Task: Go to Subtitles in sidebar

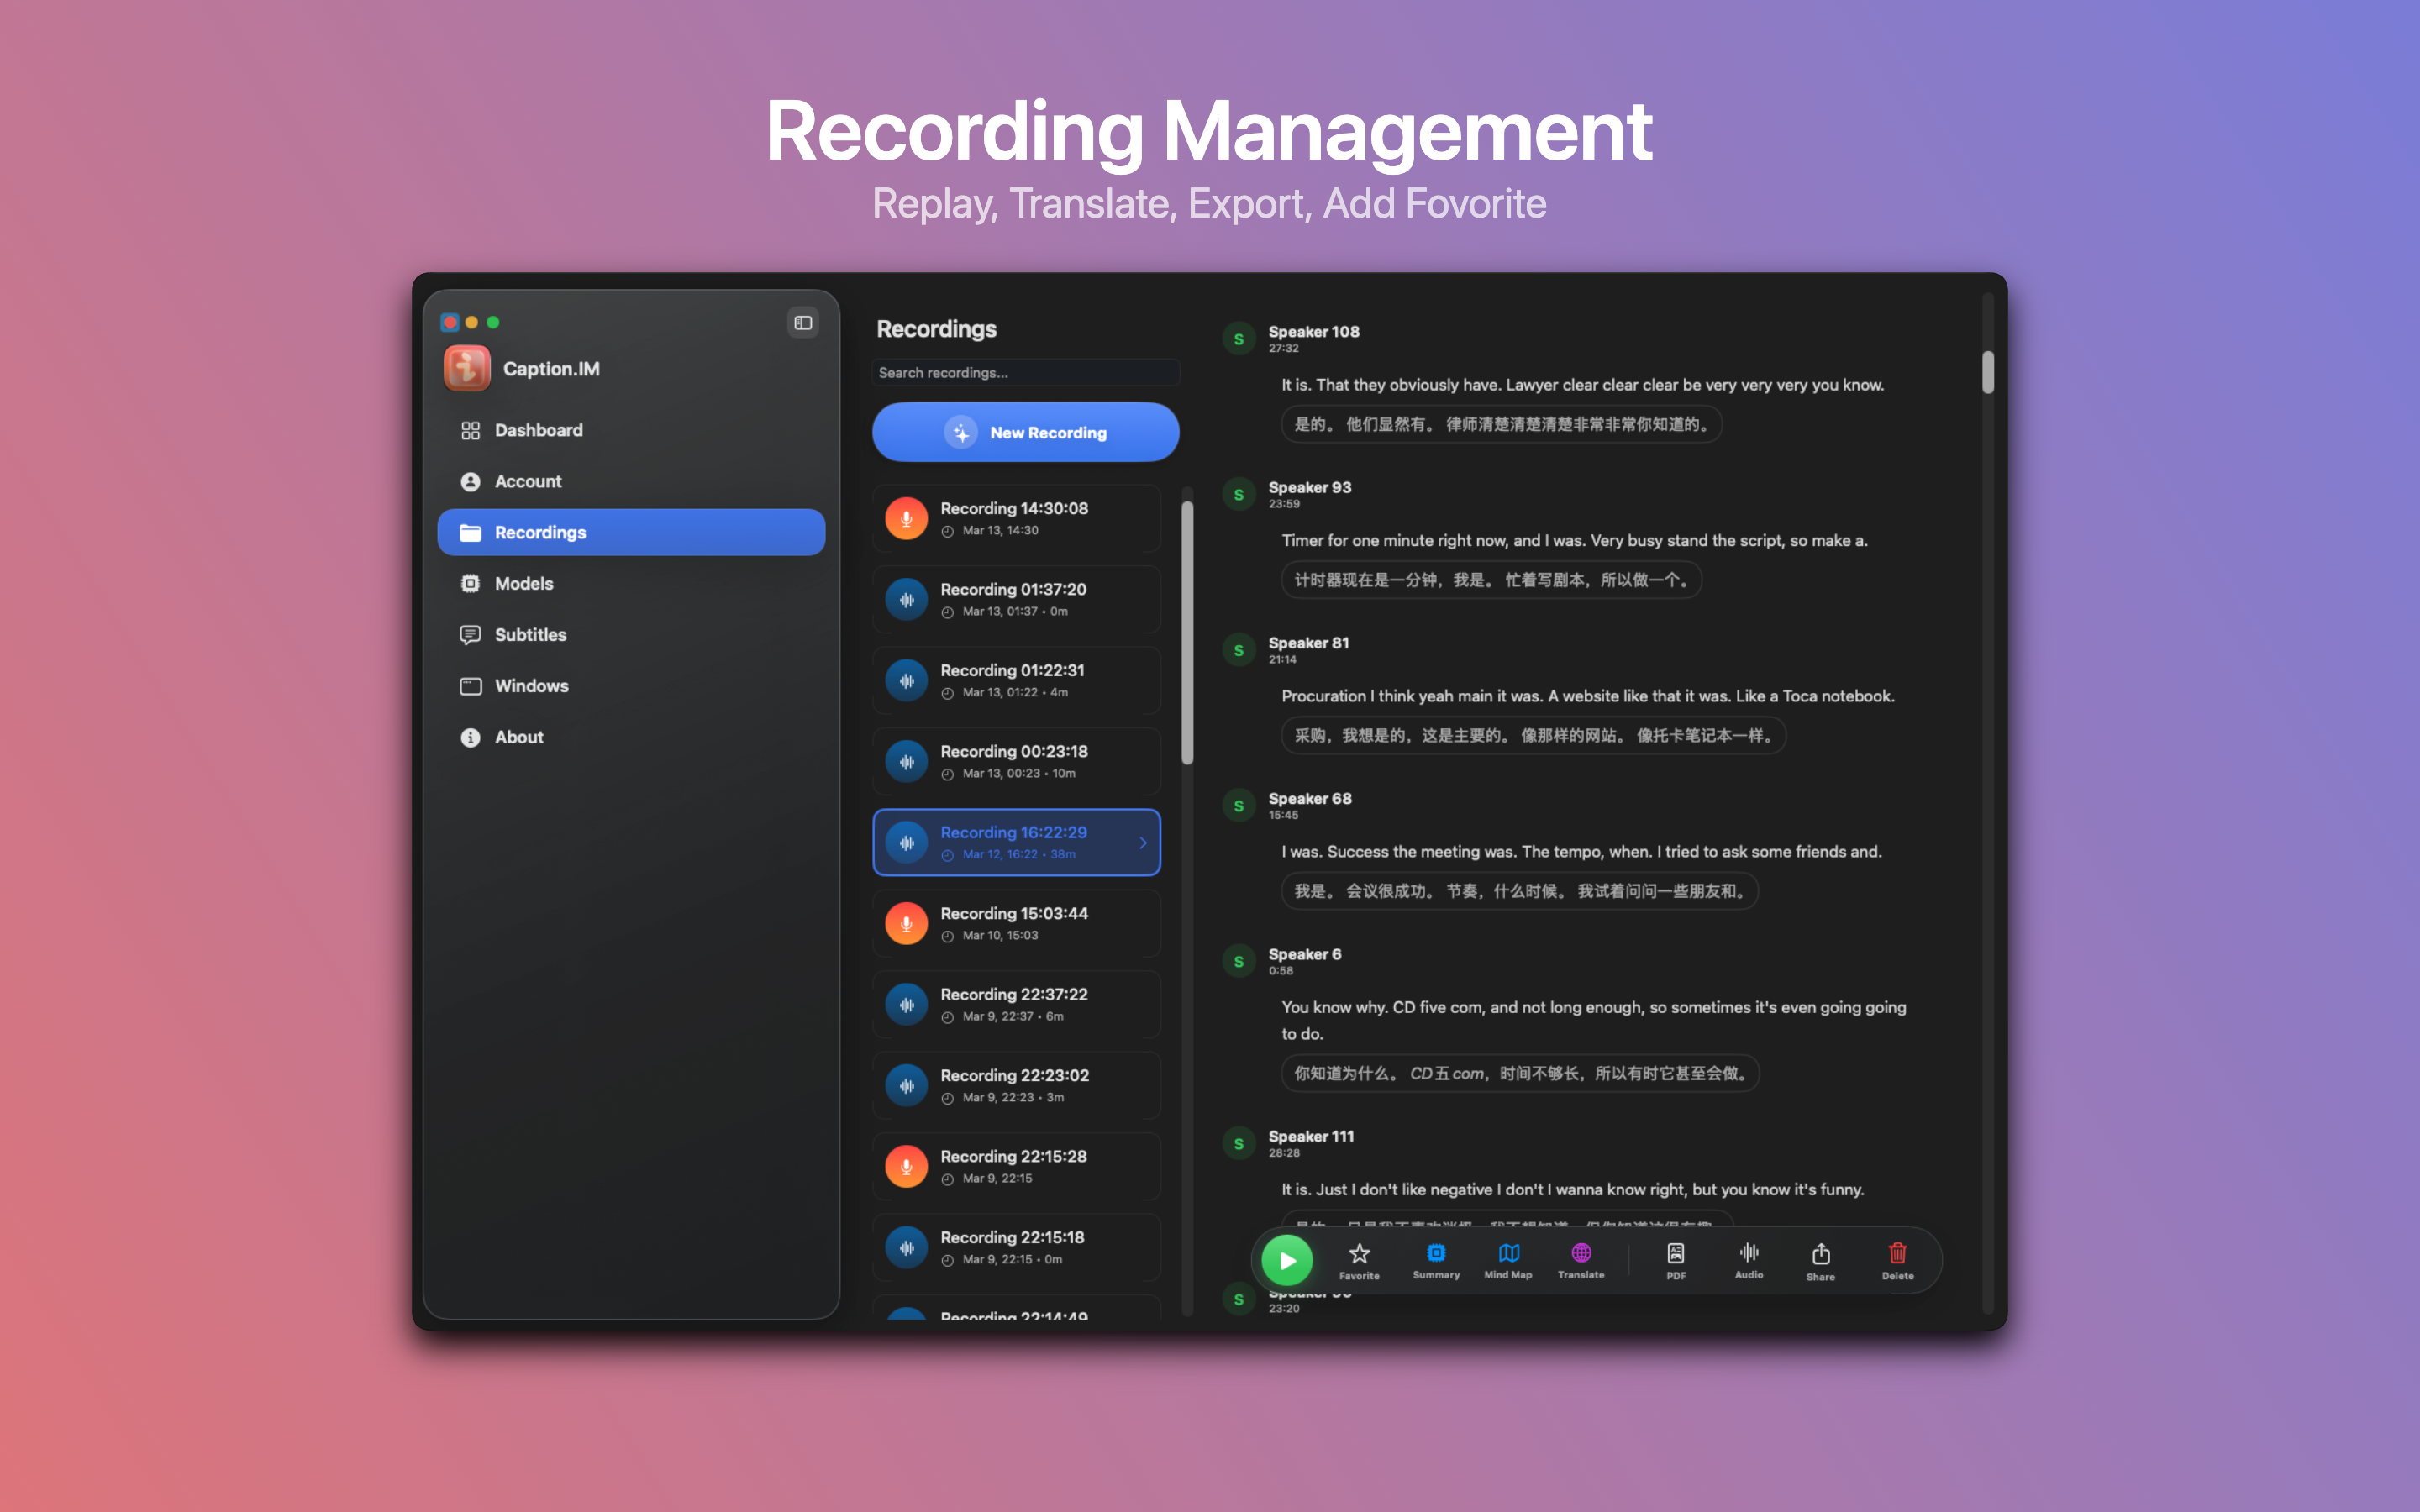Action: (529, 634)
